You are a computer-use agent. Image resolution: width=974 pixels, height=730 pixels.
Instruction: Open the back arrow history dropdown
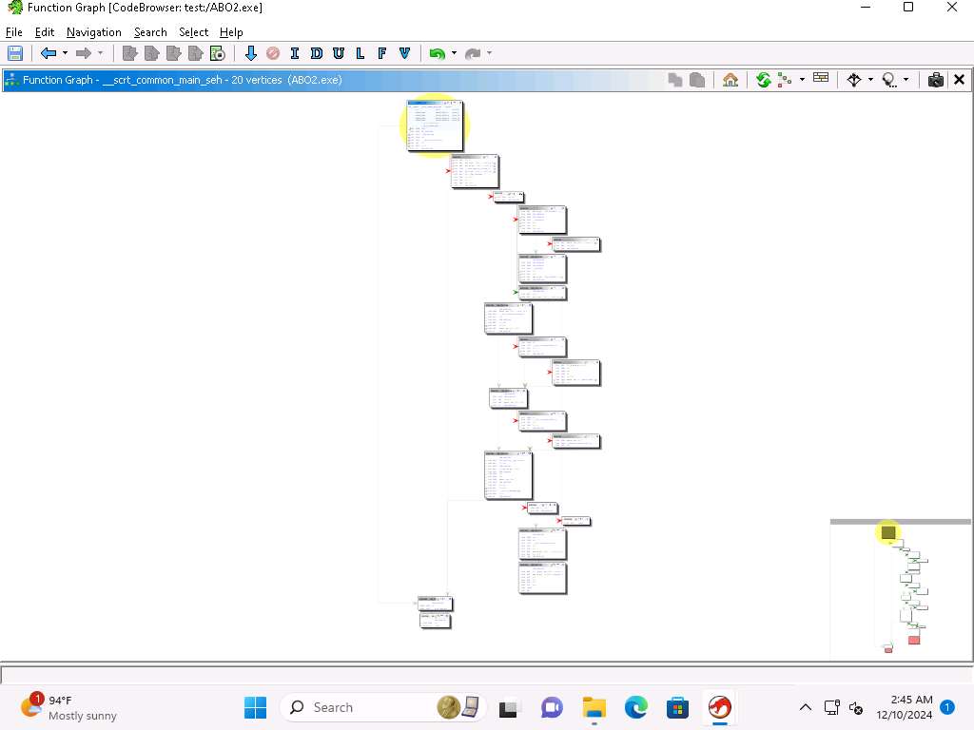(65, 53)
